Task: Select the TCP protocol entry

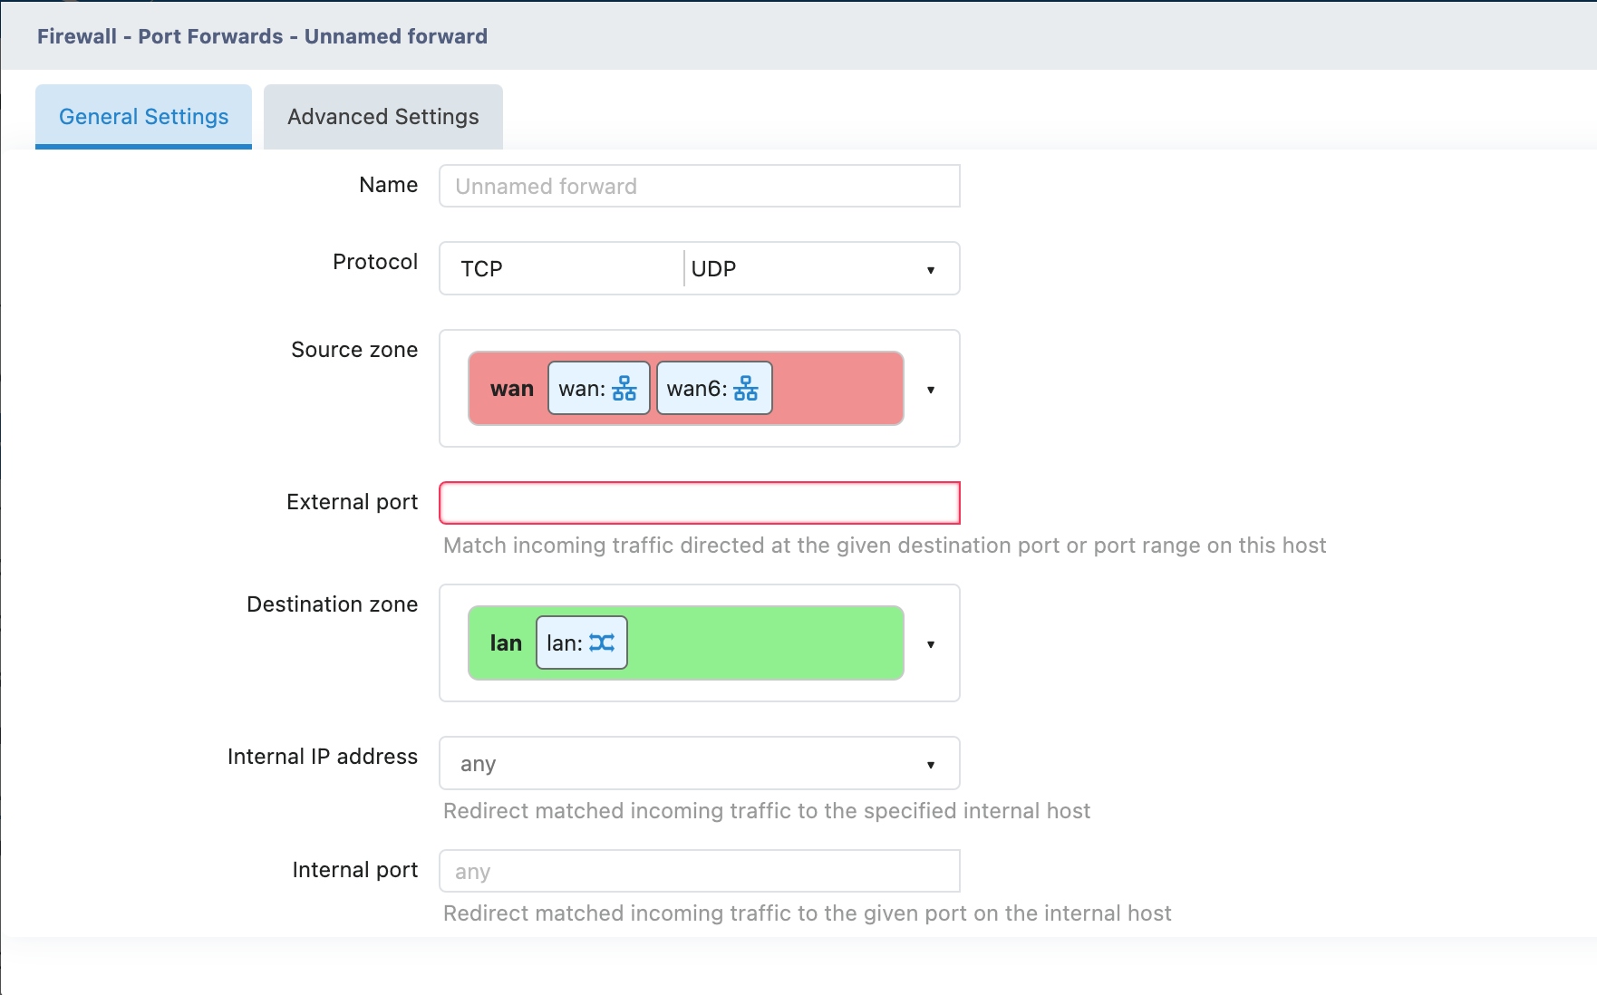Action: point(481,269)
